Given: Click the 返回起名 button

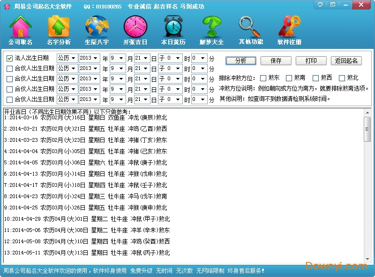Looking at the screenshot, I should click(346, 61).
